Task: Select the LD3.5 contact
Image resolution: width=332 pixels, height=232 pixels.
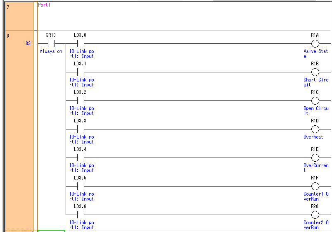Action: coord(81,187)
